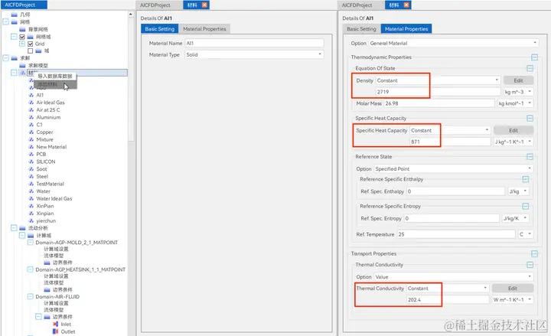Open the Thermal Conductivity Value option dropdown
This screenshot has width=551, height=336.
coord(453,277)
